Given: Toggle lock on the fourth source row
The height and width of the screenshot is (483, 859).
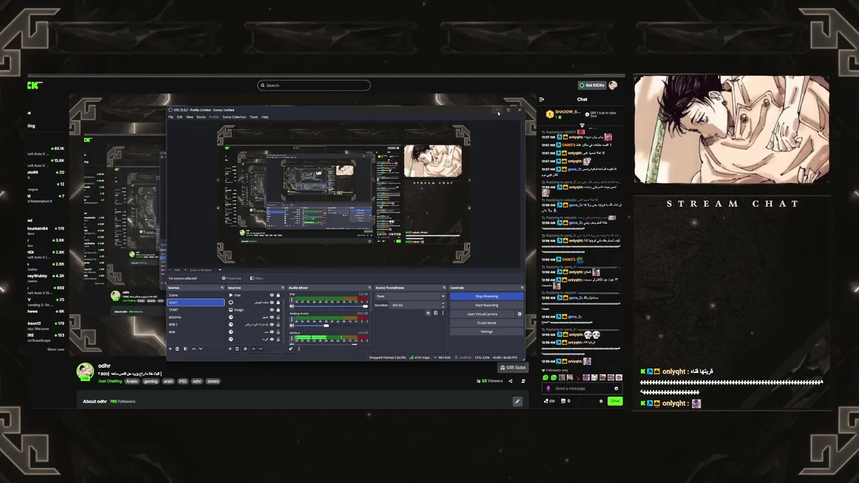Looking at the screenshot, I should pos(278,317).
